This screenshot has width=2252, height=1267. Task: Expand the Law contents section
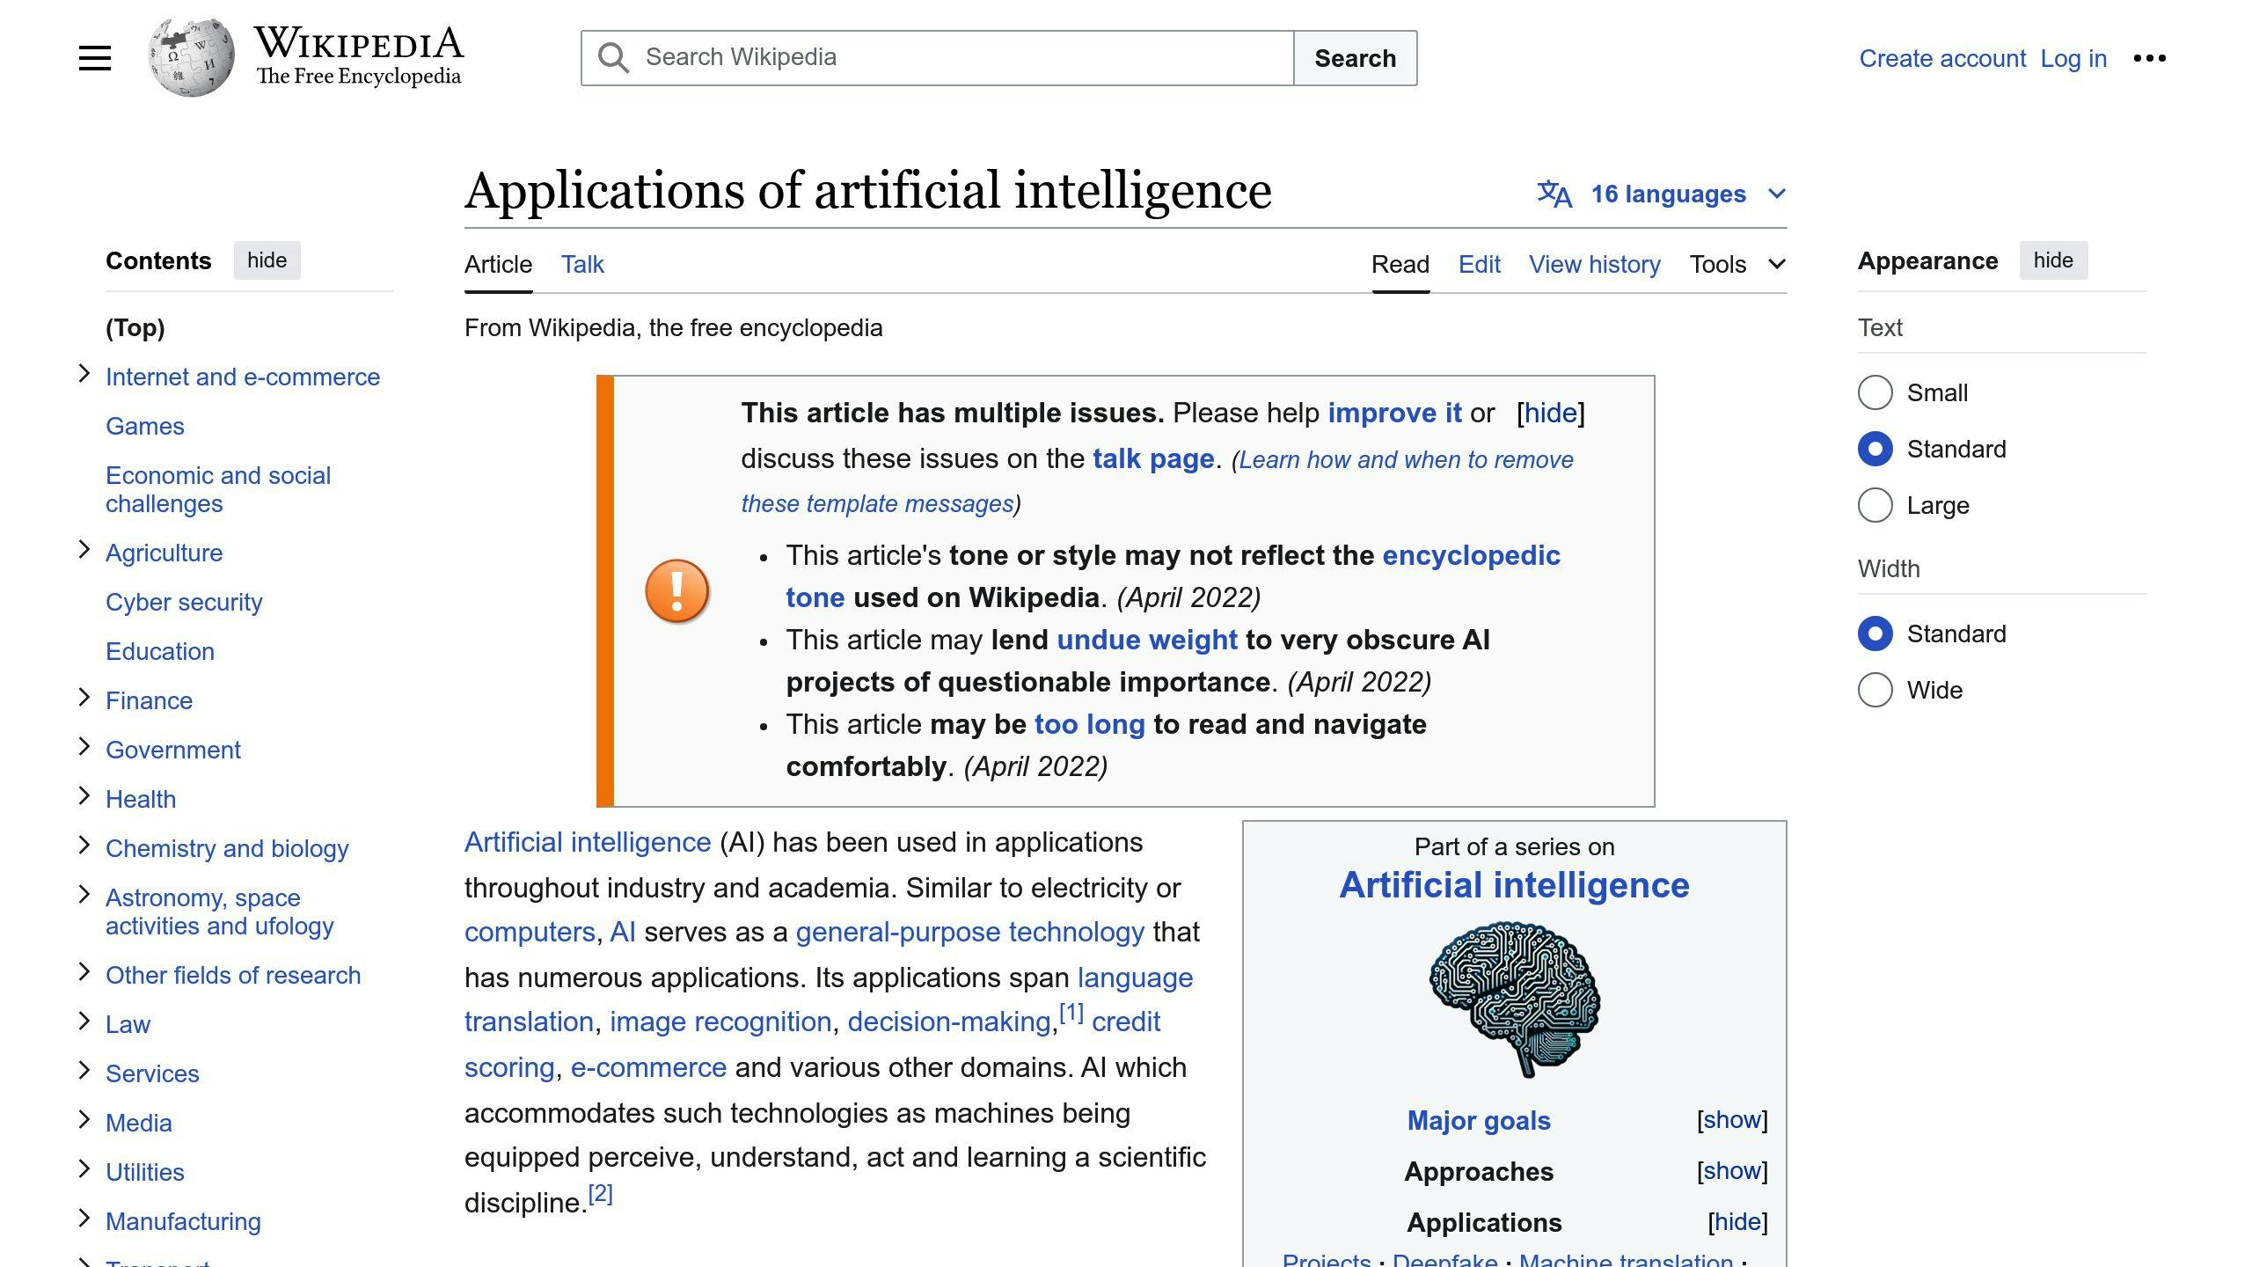tap(84, 1022)
